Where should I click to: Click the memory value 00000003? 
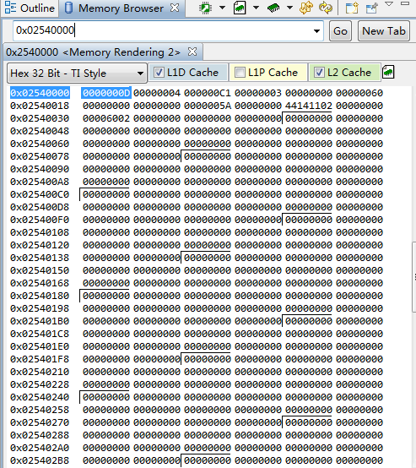(x=258, y=93)
